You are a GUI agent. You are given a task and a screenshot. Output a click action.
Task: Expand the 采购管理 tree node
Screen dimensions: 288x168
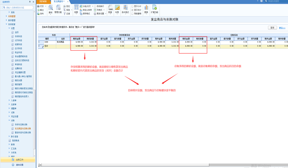tap(6, 16)
